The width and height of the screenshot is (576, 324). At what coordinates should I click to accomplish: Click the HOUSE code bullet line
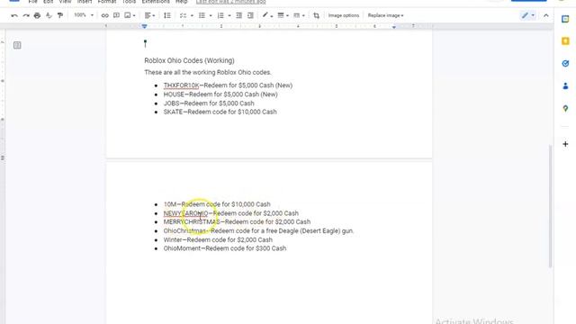(x=220, y=94)
